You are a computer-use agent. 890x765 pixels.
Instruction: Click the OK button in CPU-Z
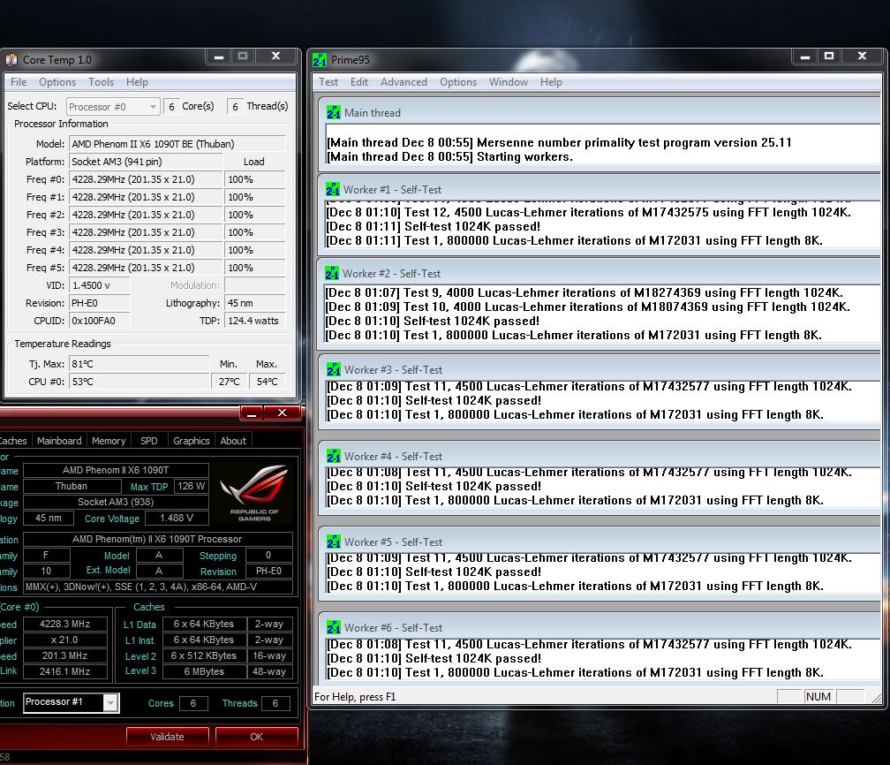click(x=257, y=737)
